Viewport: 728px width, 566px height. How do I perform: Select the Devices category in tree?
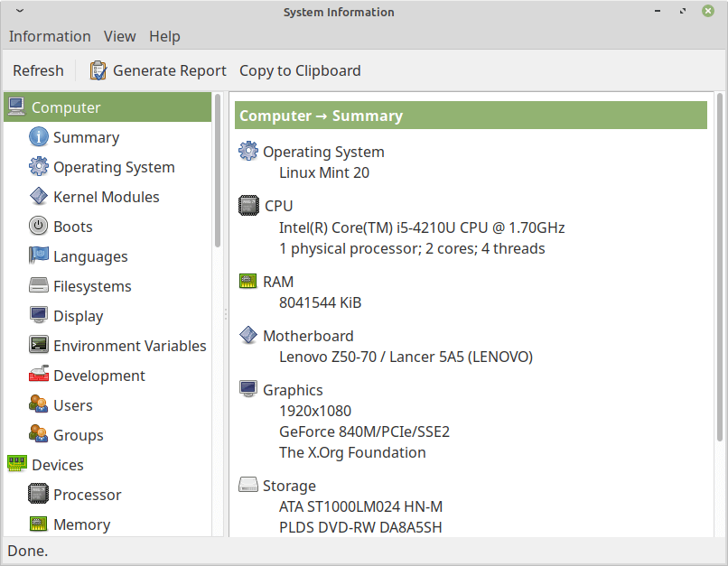point(58,465)
